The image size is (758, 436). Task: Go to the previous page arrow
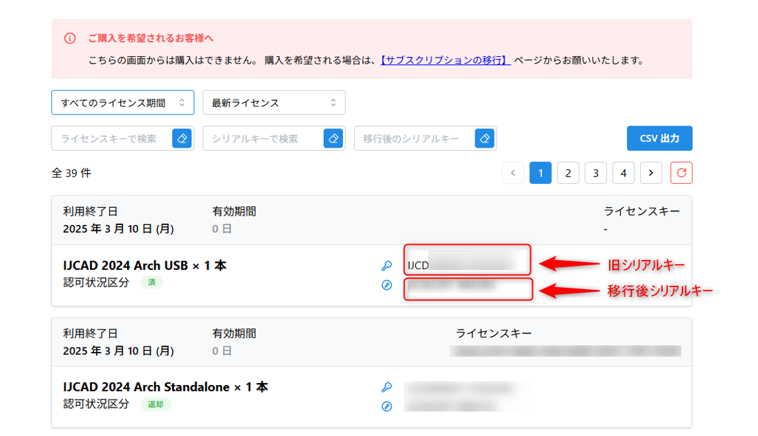click(x=513, y=173)
